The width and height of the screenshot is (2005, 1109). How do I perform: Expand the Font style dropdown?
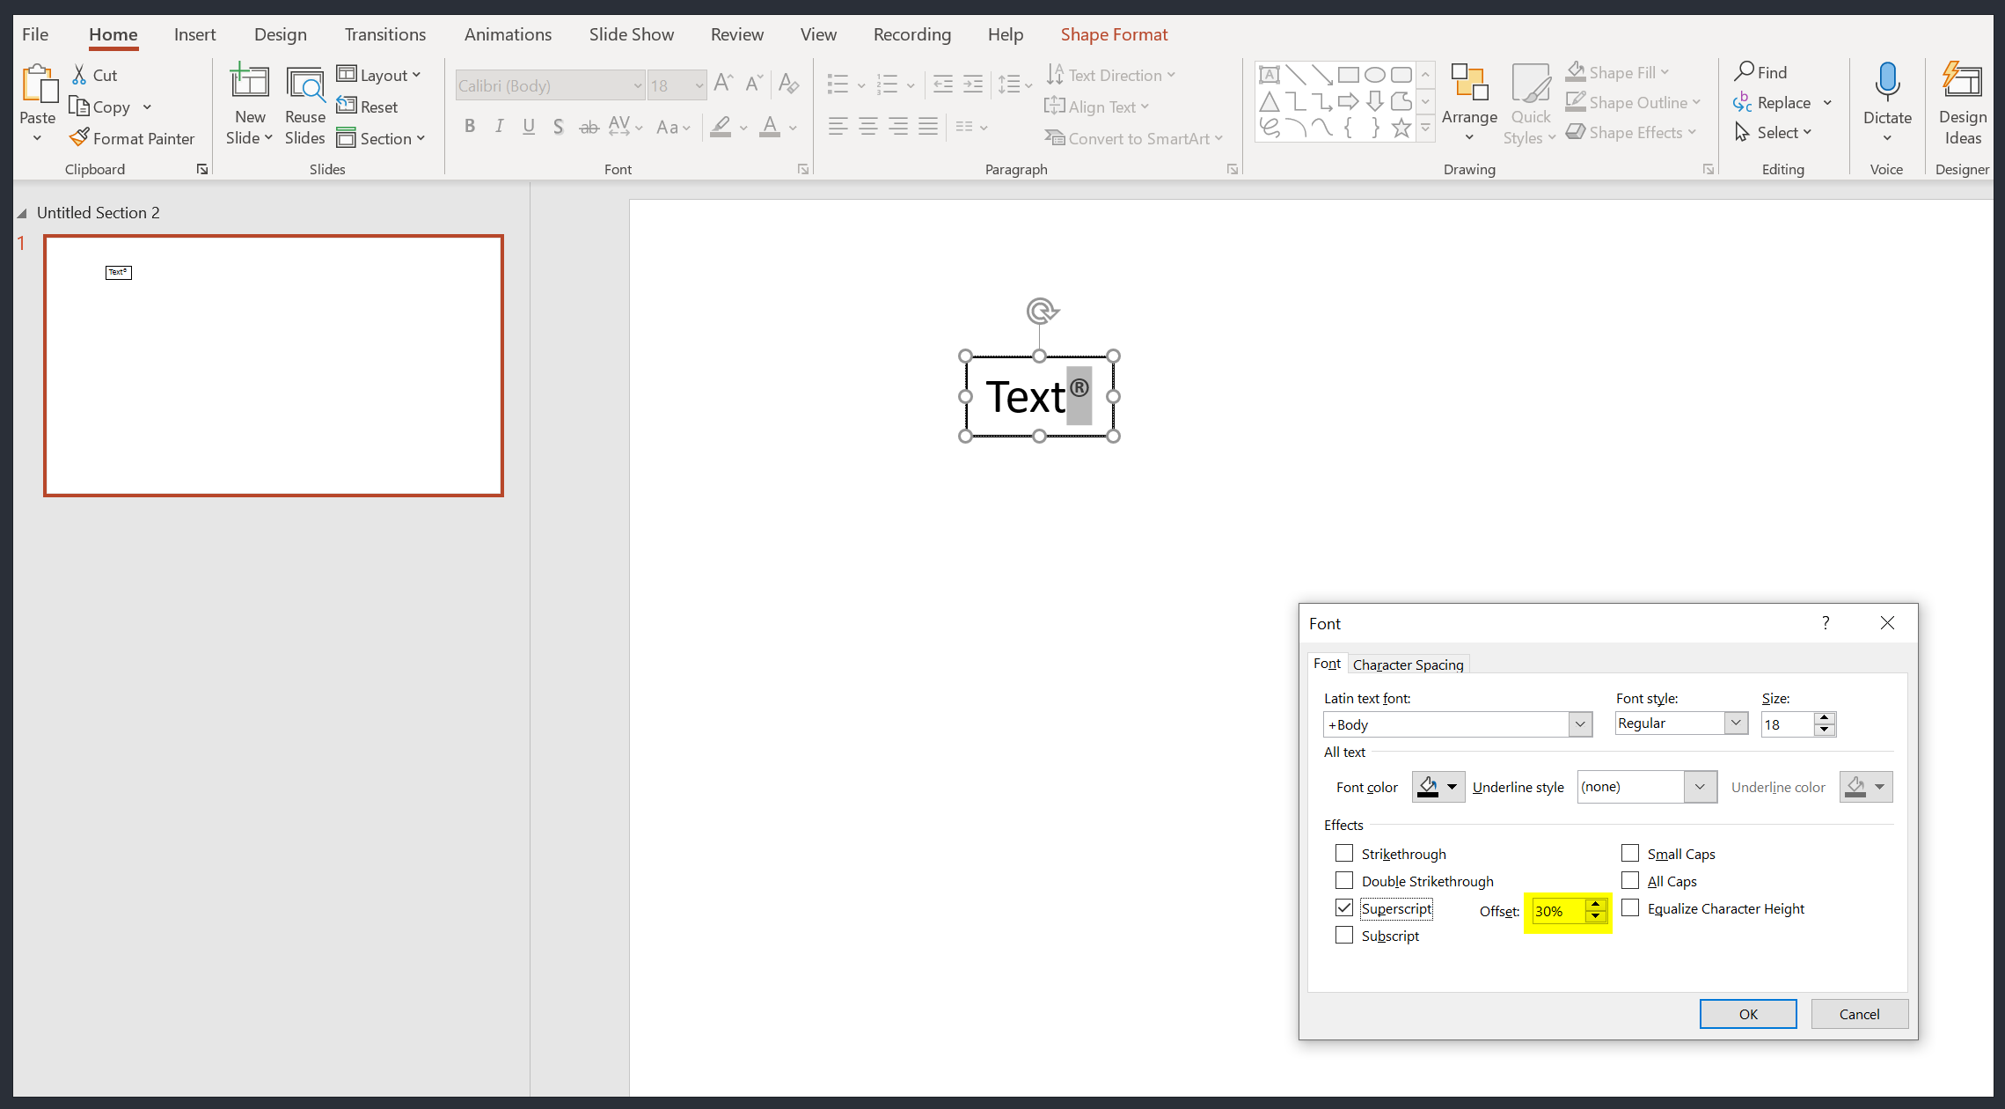1735,723
